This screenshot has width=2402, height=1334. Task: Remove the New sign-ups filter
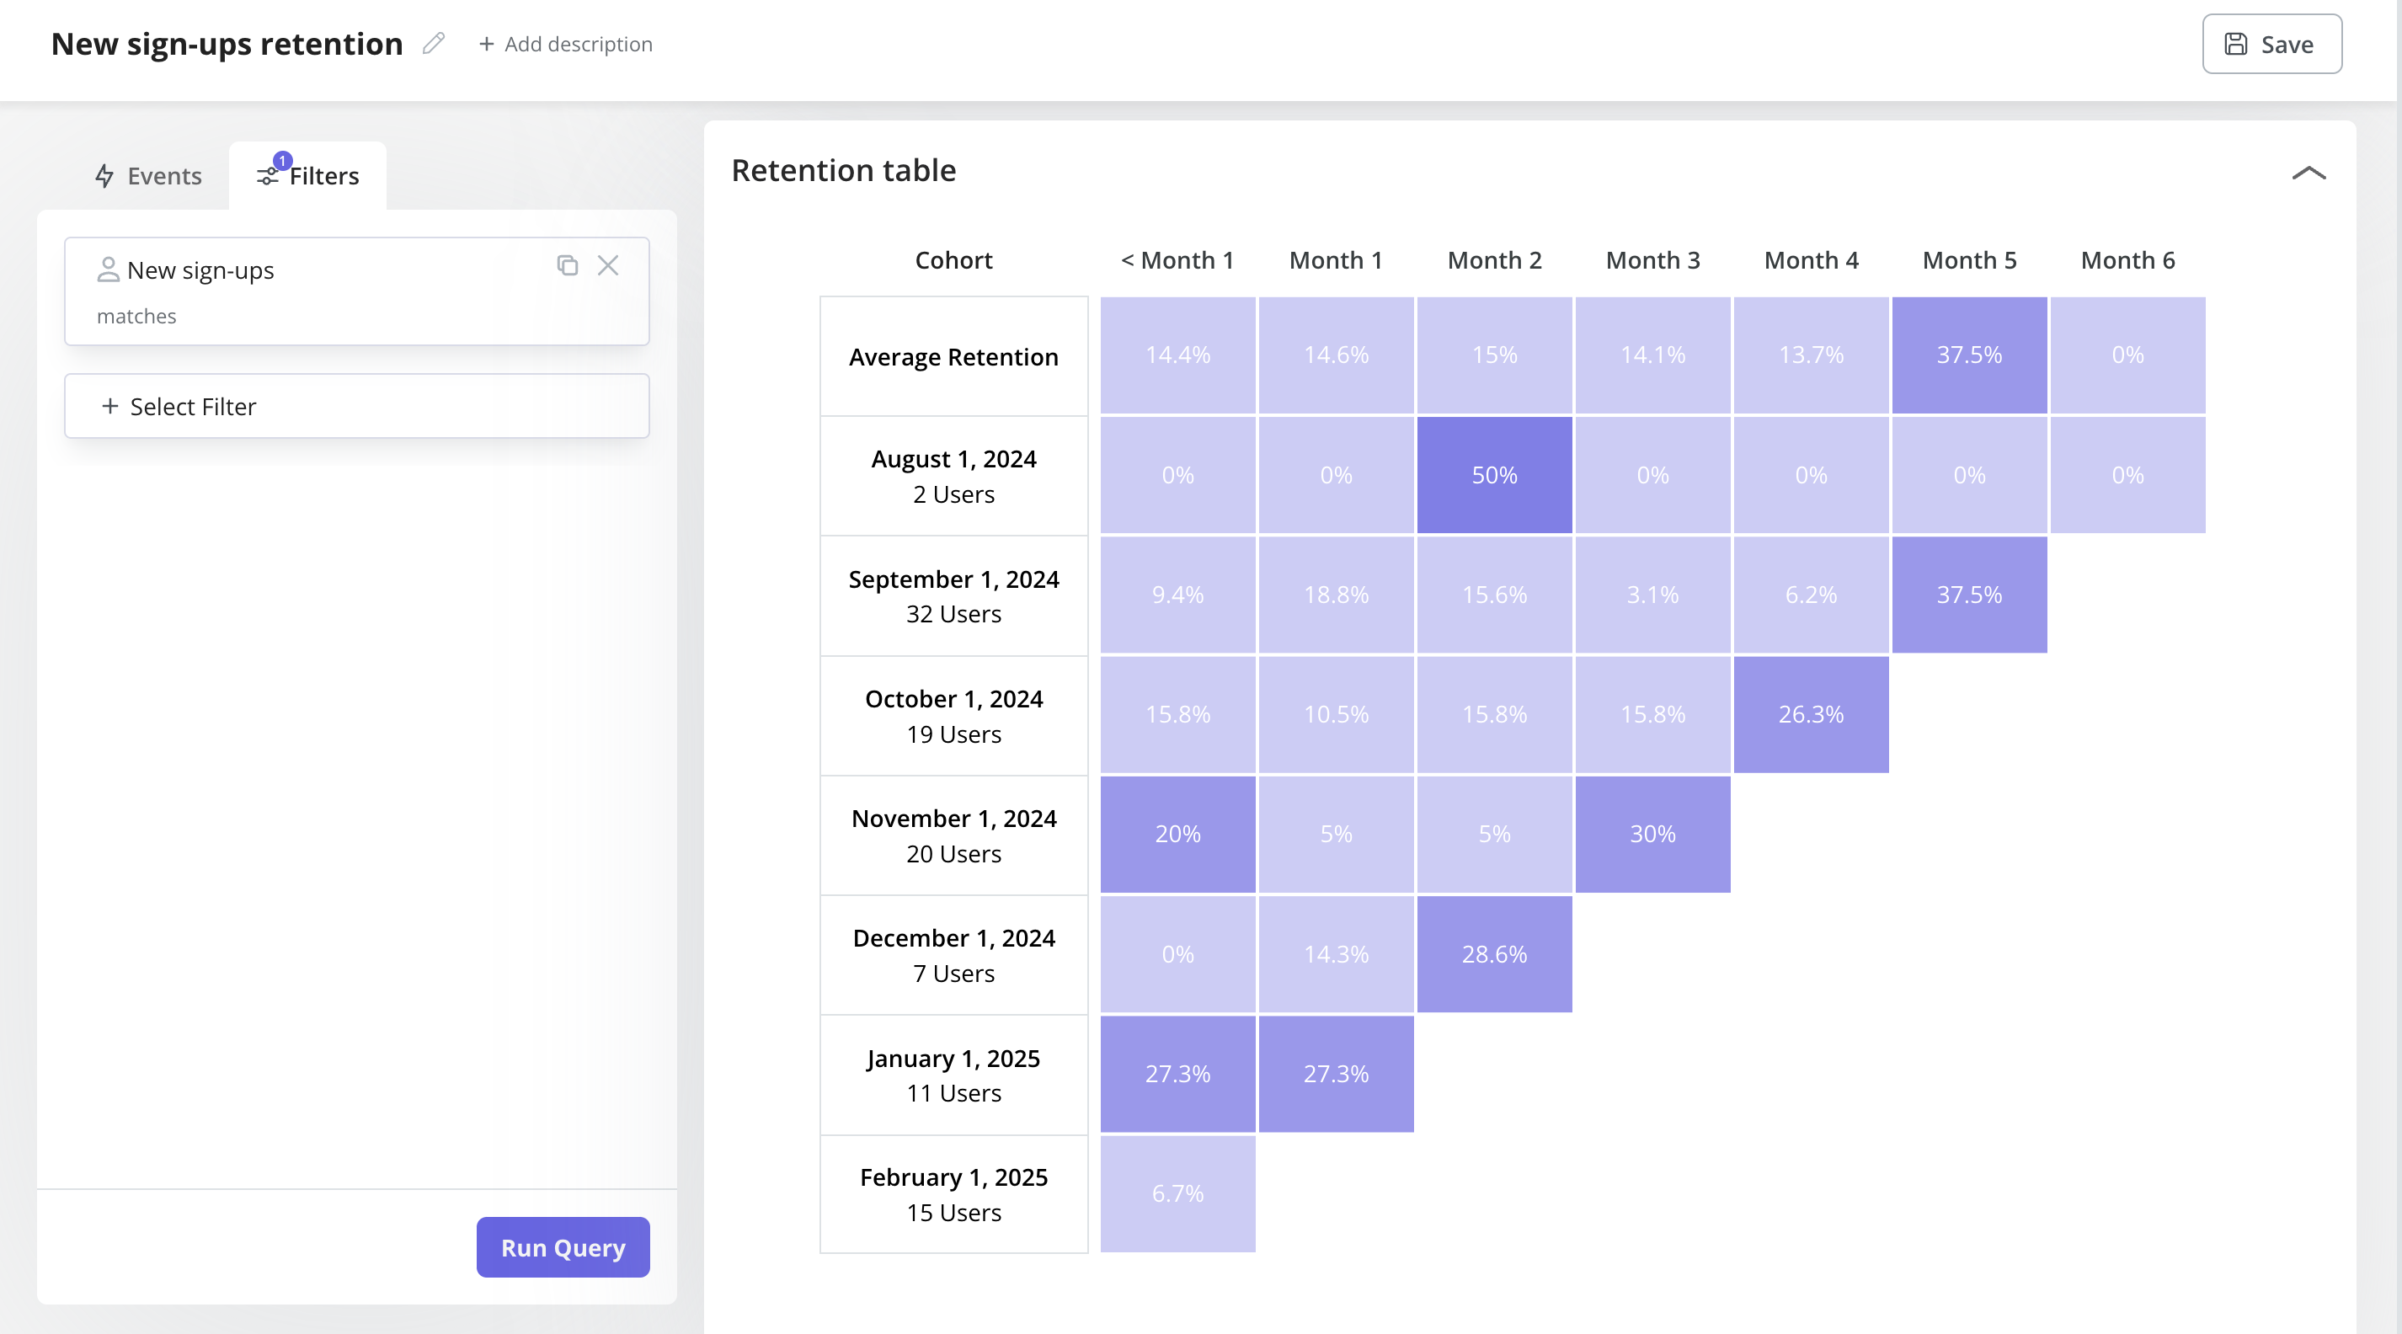click(609, 265)
